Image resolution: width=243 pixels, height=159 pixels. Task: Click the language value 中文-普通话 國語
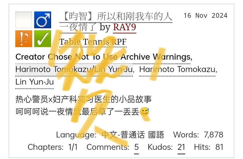tap(133, 135)
